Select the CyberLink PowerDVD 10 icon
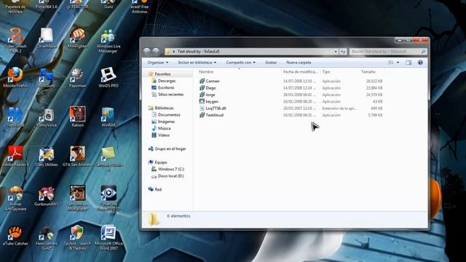The image size is (466, 262). [108, 198]
